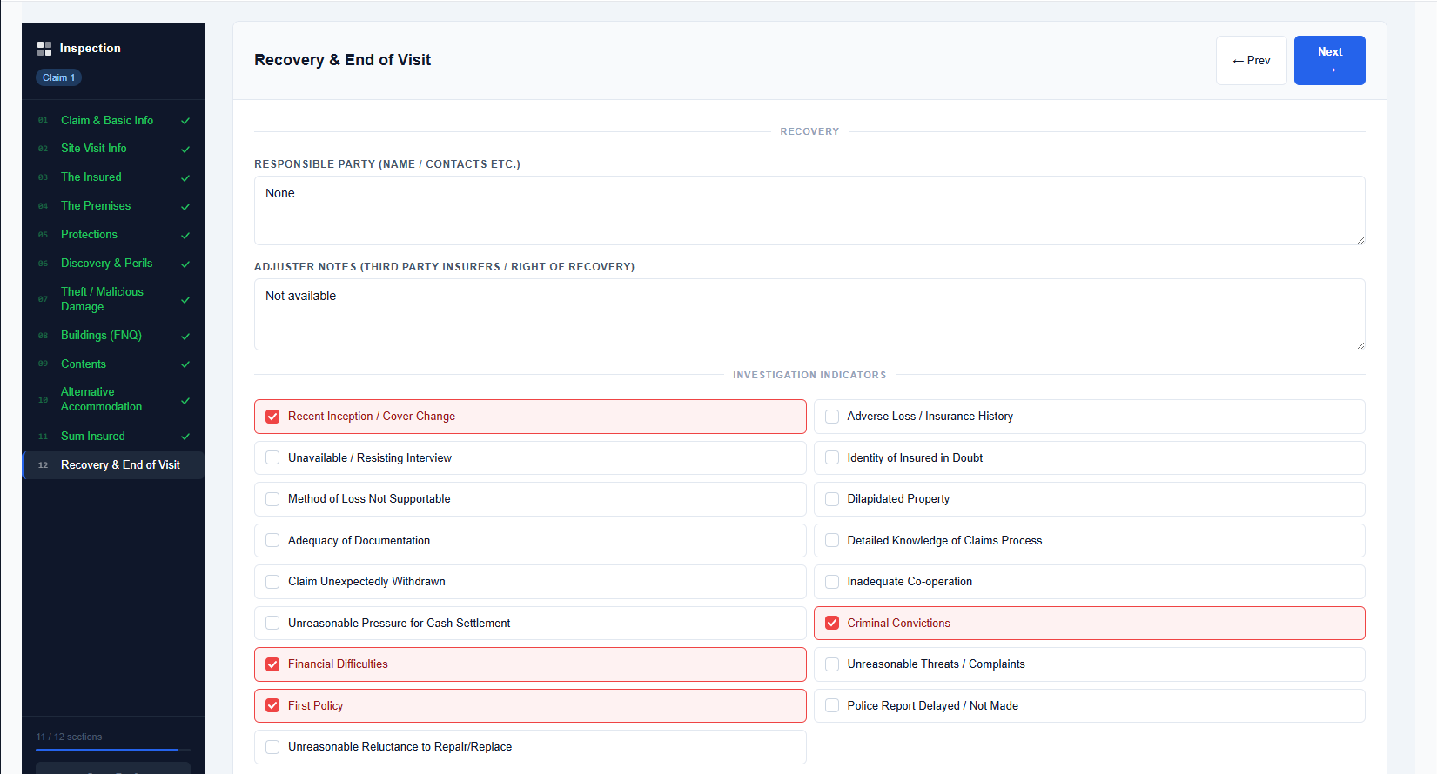Select Recovery & End of Visit section
The image size is (1437, 774).
point(113,465)
